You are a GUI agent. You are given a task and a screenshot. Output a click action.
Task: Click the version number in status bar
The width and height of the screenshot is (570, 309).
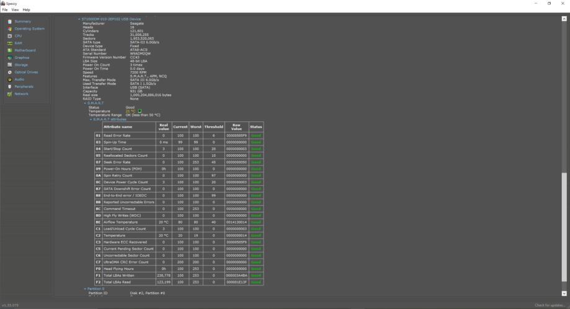(10, 305)
